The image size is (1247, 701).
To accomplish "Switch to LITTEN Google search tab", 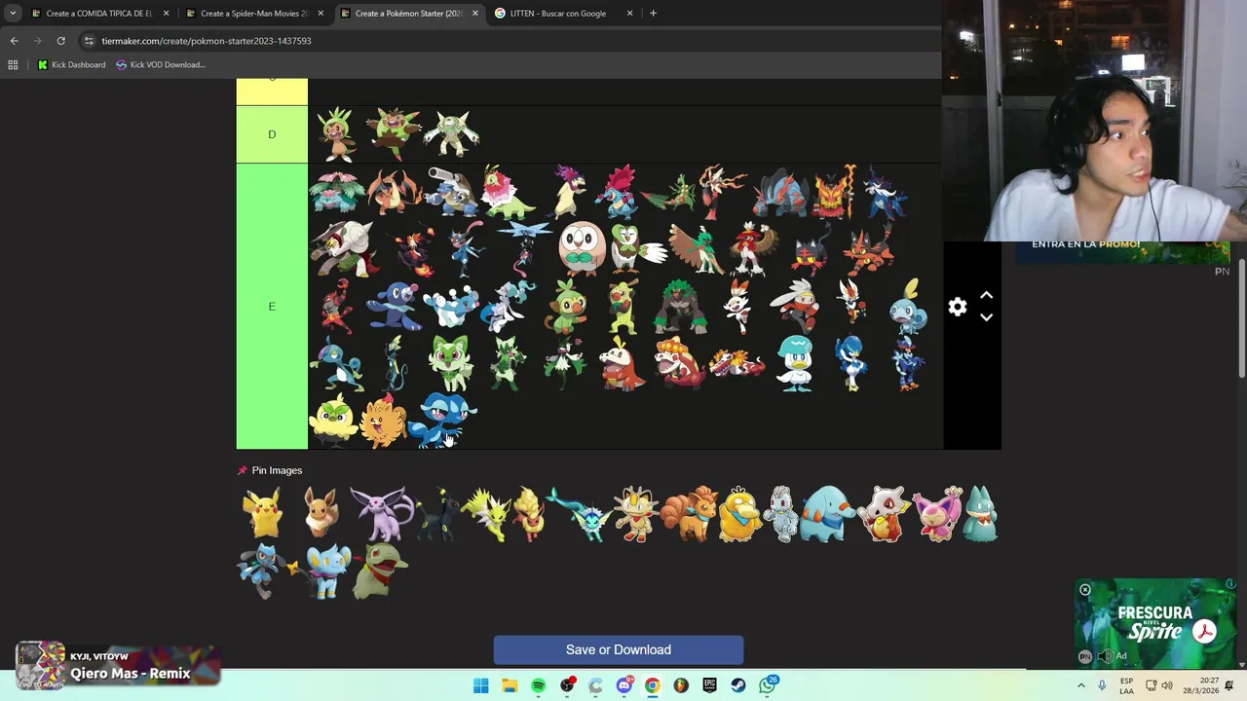I will pyautogui.click(x=562, y=14).
